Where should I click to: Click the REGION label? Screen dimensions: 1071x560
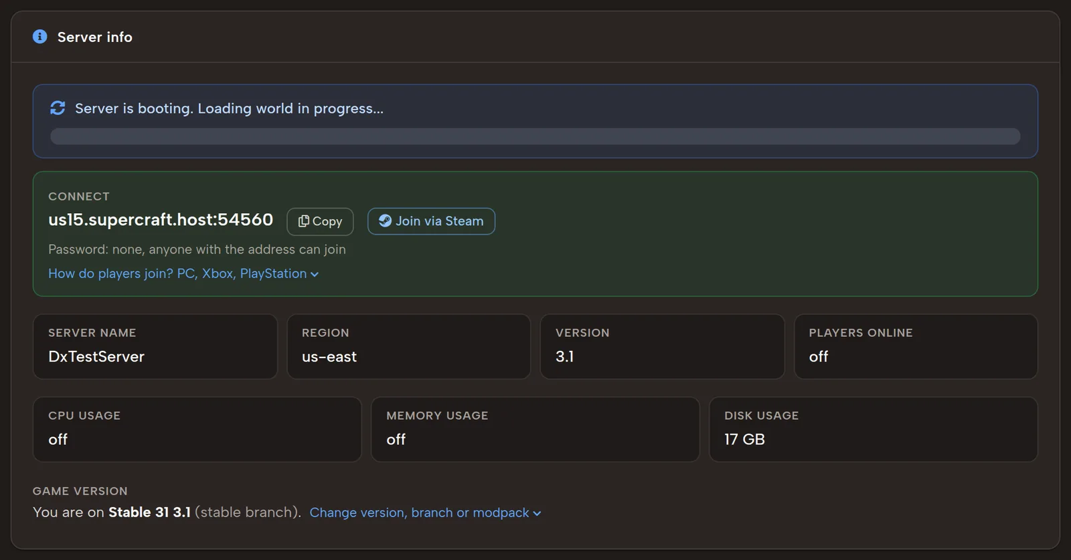[x=325, y=333]
